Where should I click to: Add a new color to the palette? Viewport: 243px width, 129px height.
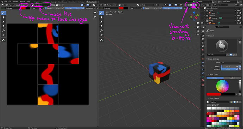click(x=208, y=105)
